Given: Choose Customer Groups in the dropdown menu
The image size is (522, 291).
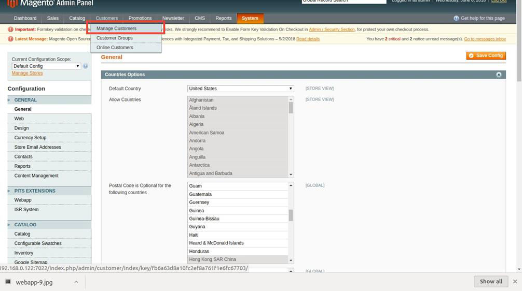Looking at the screenshot, I should click(115, 38).
